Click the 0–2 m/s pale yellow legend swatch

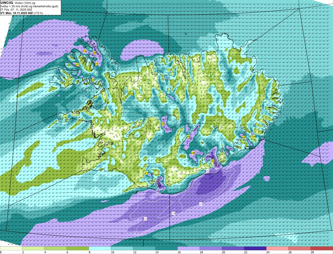pos(11,248)
